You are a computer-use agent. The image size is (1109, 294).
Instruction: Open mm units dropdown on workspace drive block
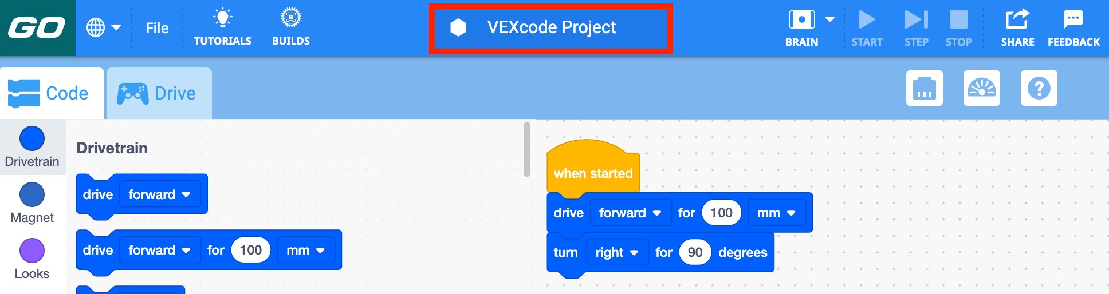(x=777, y=213)
